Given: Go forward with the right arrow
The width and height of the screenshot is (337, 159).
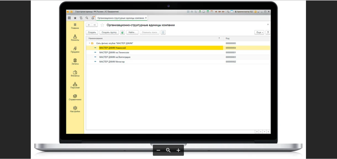Looking at the screenshot, I should pos(95,25).
